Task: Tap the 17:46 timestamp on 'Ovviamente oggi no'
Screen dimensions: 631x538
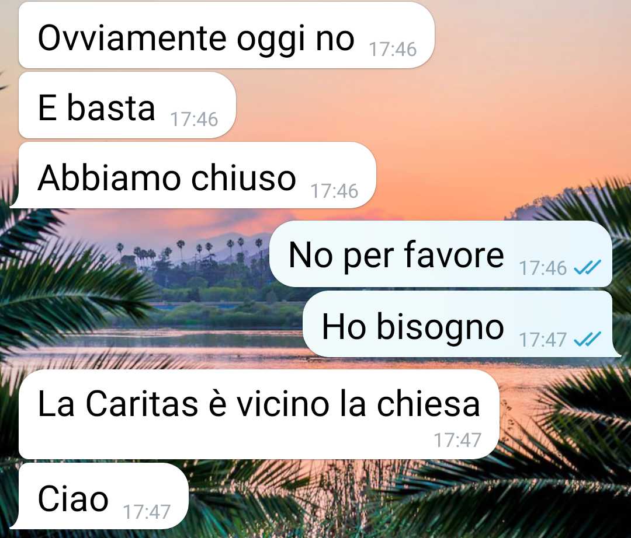Action: (x=393, y=50)
